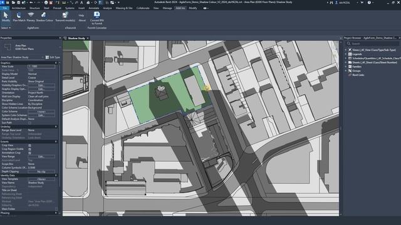
Task: Click the Area Plan type preview thumbnail
Action: tap(8, 47)
